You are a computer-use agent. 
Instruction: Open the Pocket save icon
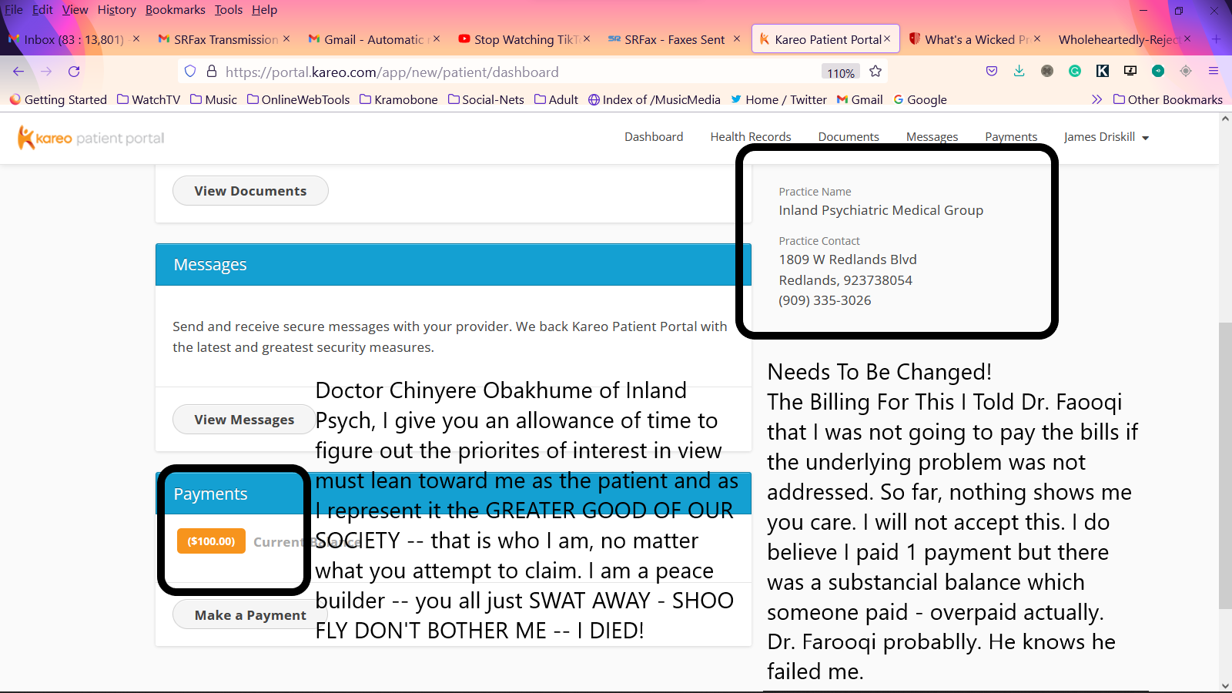[992, 71]
